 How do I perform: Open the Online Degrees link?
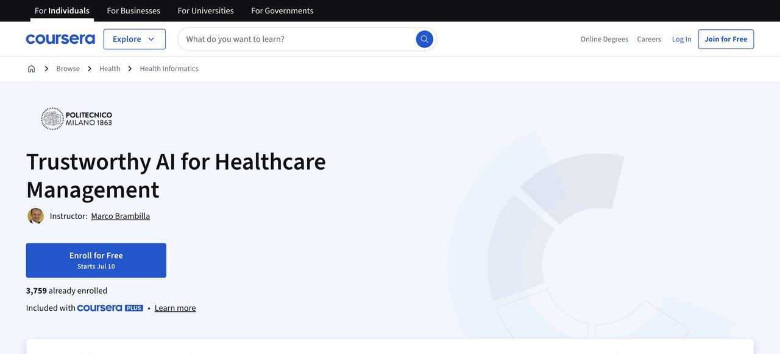click(604, 39)
